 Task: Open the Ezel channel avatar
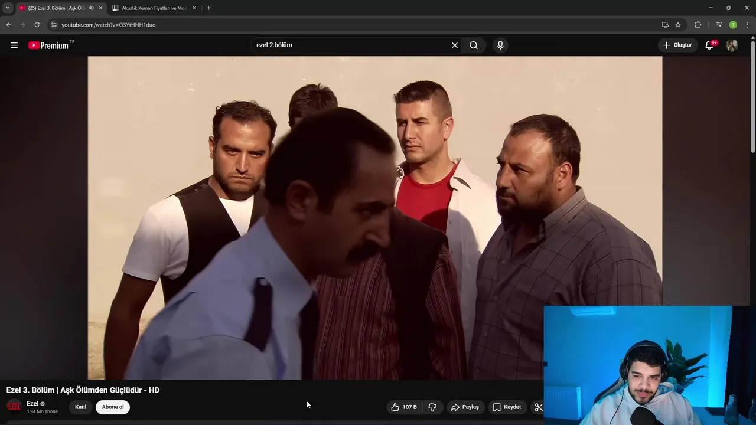coord(14,407)
